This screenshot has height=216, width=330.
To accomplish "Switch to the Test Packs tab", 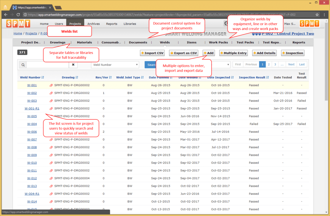I will coord(245,42).
